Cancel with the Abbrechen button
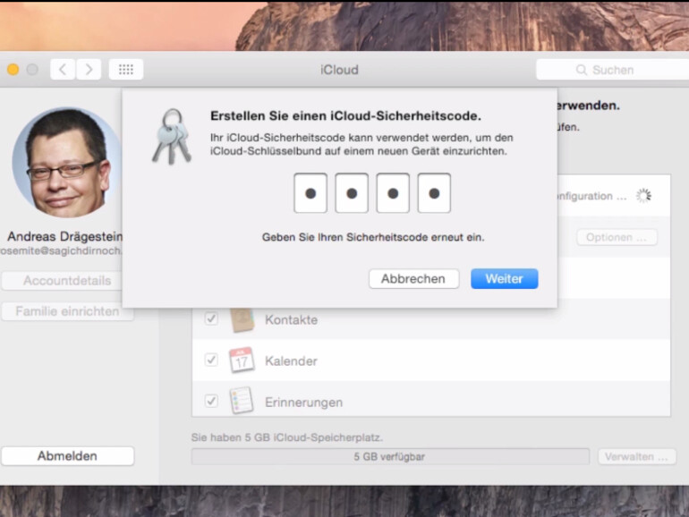Screen dimensions: 689x517 tap(414, 279)
